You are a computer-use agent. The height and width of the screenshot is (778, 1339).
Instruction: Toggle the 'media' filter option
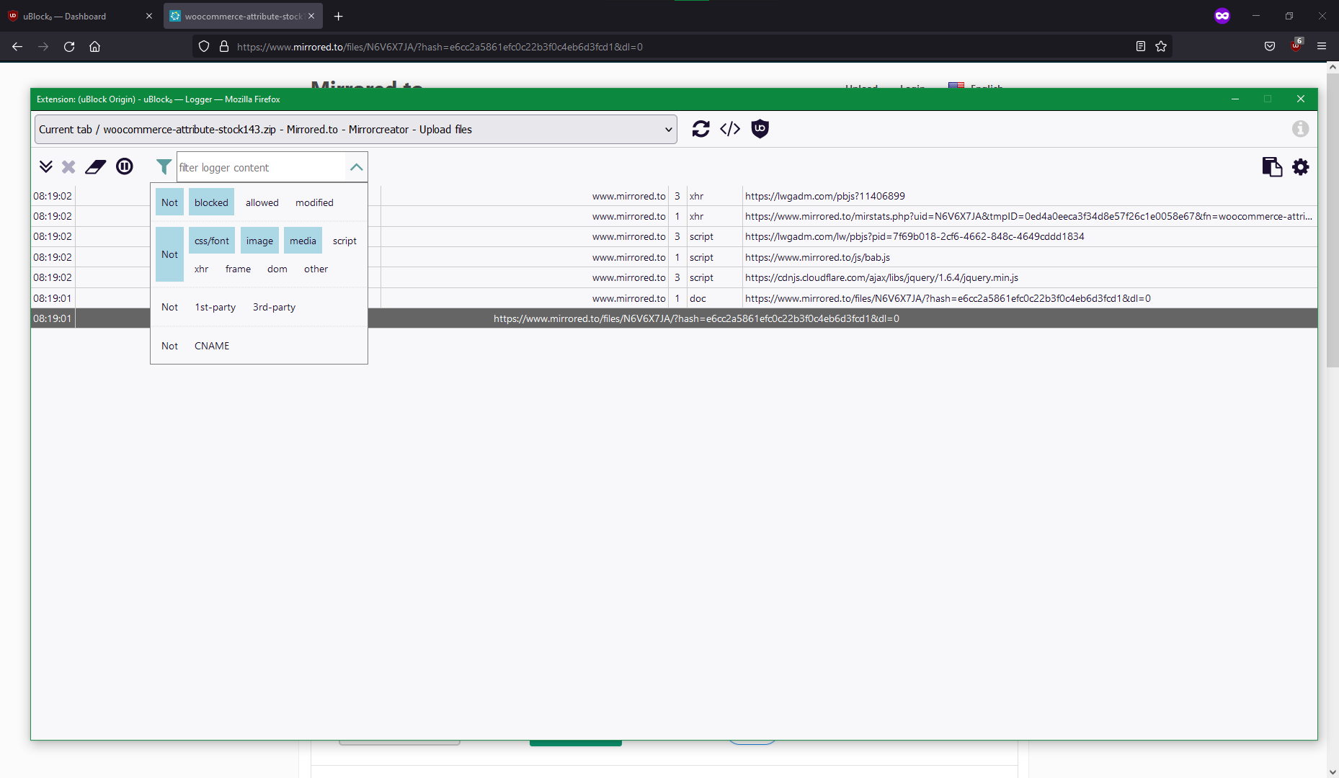point(303,241)
